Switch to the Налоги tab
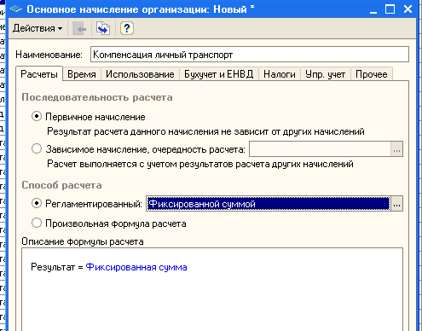Image resolution: width=422 pixels, height=331 pixels. point(280,74)
